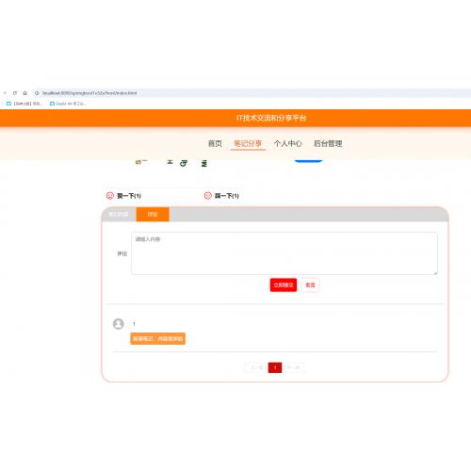Image resolution: width=471 pixels, height=471 pixels.
Task: Click the red 立即提交 submit button
Action: coord(284,284)
